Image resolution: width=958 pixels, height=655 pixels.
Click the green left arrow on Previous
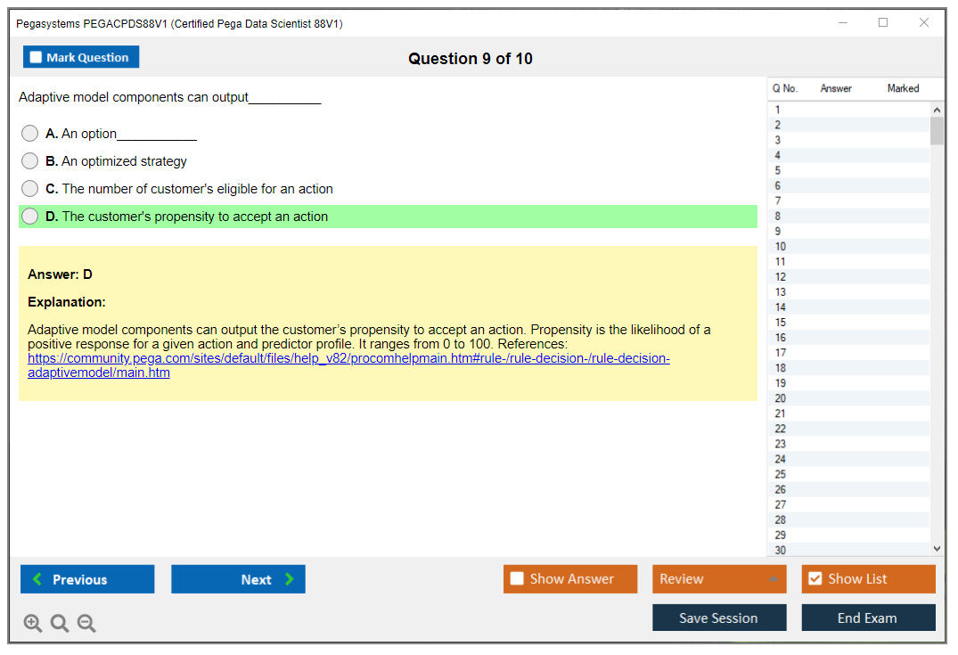click(37, 579)
